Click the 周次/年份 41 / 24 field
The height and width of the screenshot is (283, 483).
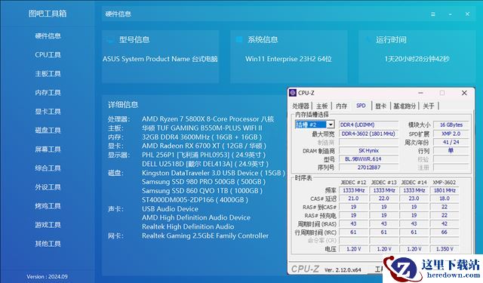click(x=451, y=143)
